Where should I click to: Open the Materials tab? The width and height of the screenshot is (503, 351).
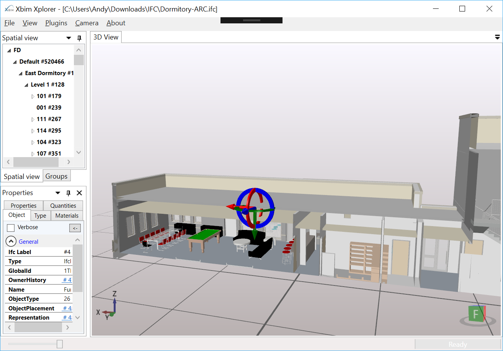pyautogui.click(x=67, y=215)
